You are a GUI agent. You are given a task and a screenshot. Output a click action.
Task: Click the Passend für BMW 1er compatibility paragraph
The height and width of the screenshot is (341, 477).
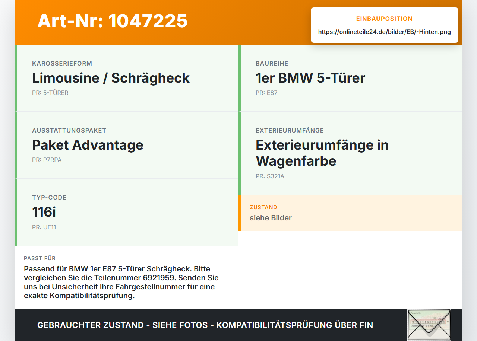click(x=121, y=283)
